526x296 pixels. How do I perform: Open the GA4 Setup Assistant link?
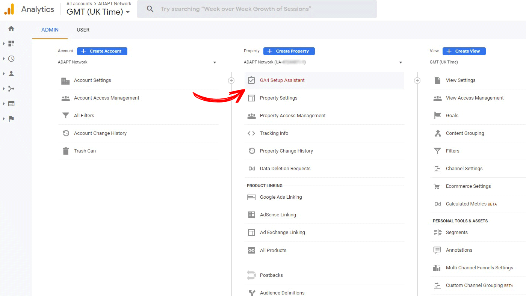[282, 80]
